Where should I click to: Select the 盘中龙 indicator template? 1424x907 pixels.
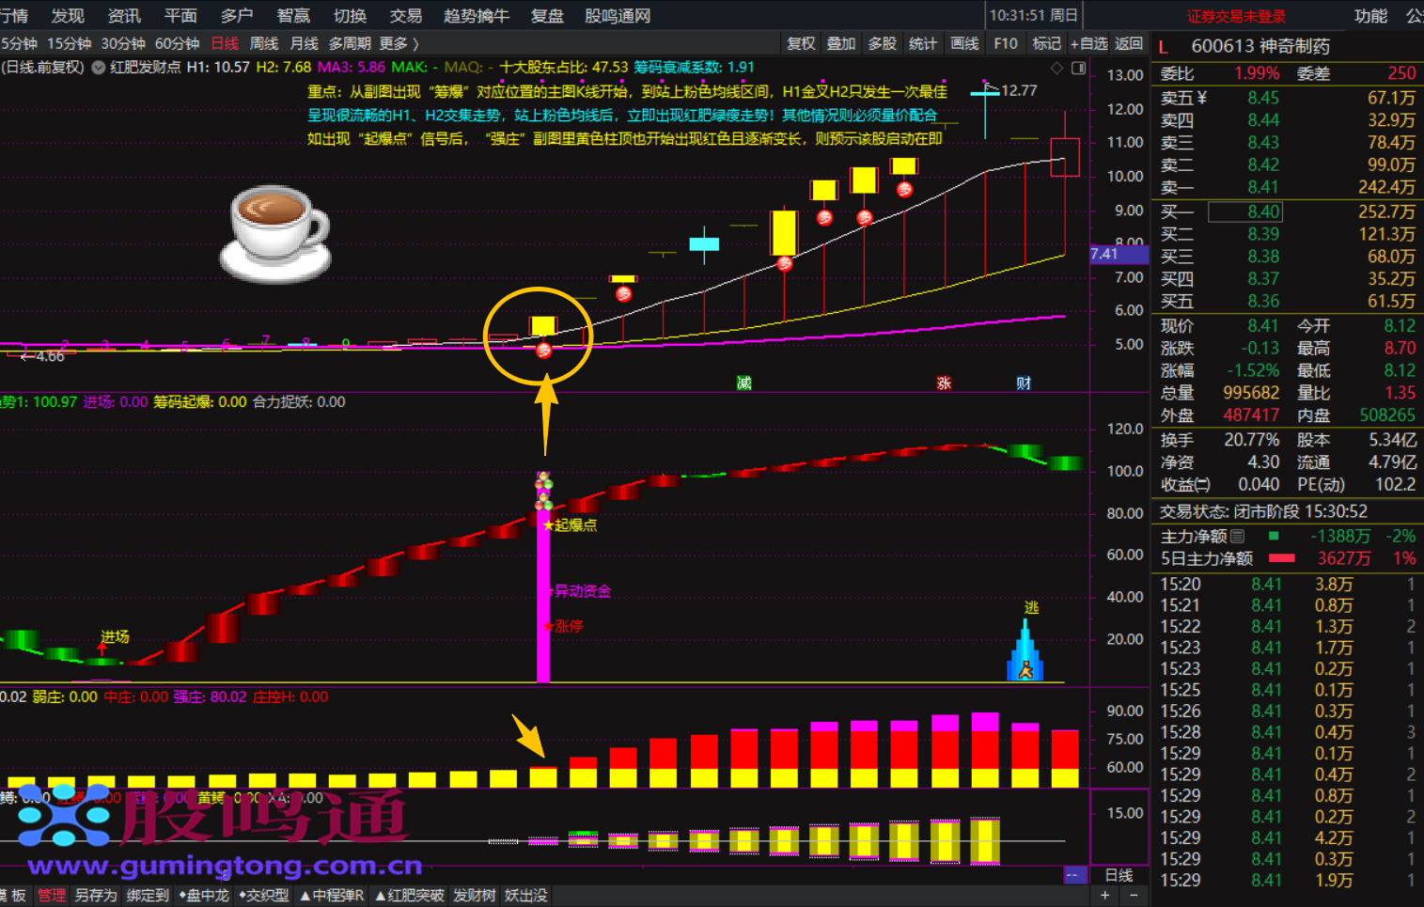(x=204, y=896)
